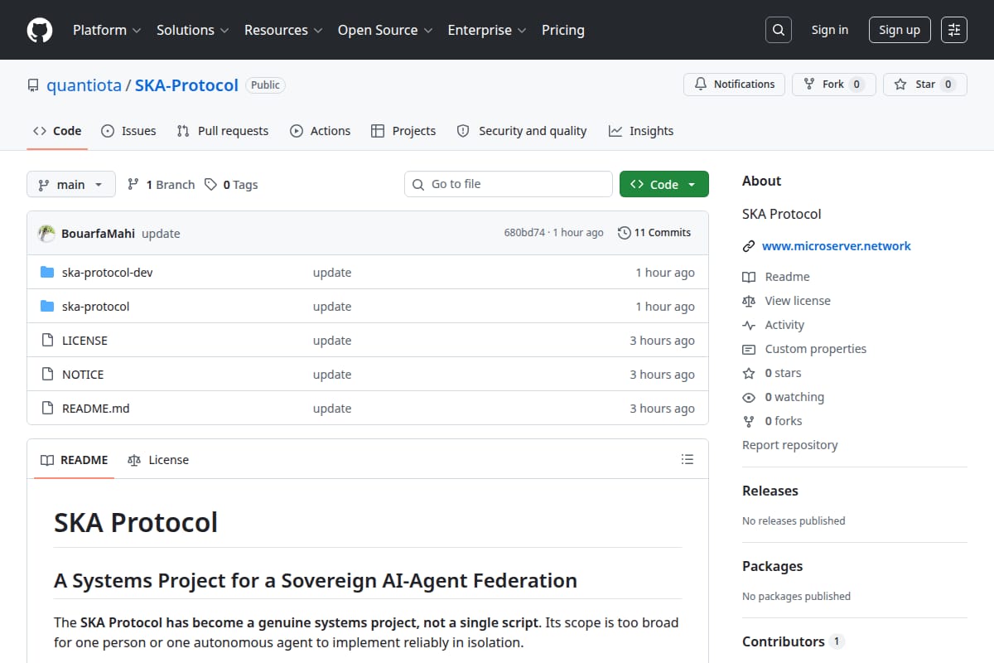View the 0 watching link
Screen dimensions: 994x663
[784, 397]
